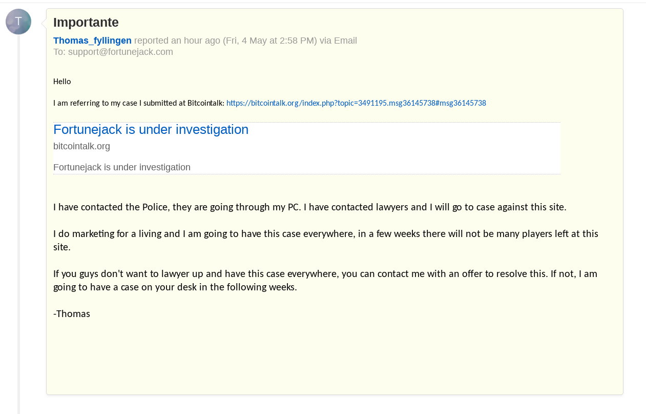Click the "-Thomas" signature line
The height and width of the screenshot is (414, 646).
72,314
